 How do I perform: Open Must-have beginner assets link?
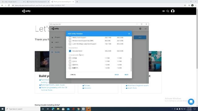pyautogui.click(x=138, y=86)
